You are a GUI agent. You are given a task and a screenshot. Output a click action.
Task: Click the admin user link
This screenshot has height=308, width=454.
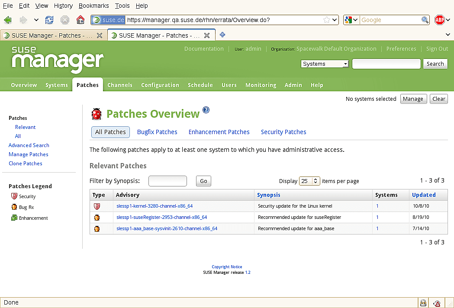click(x=253, y=48)
